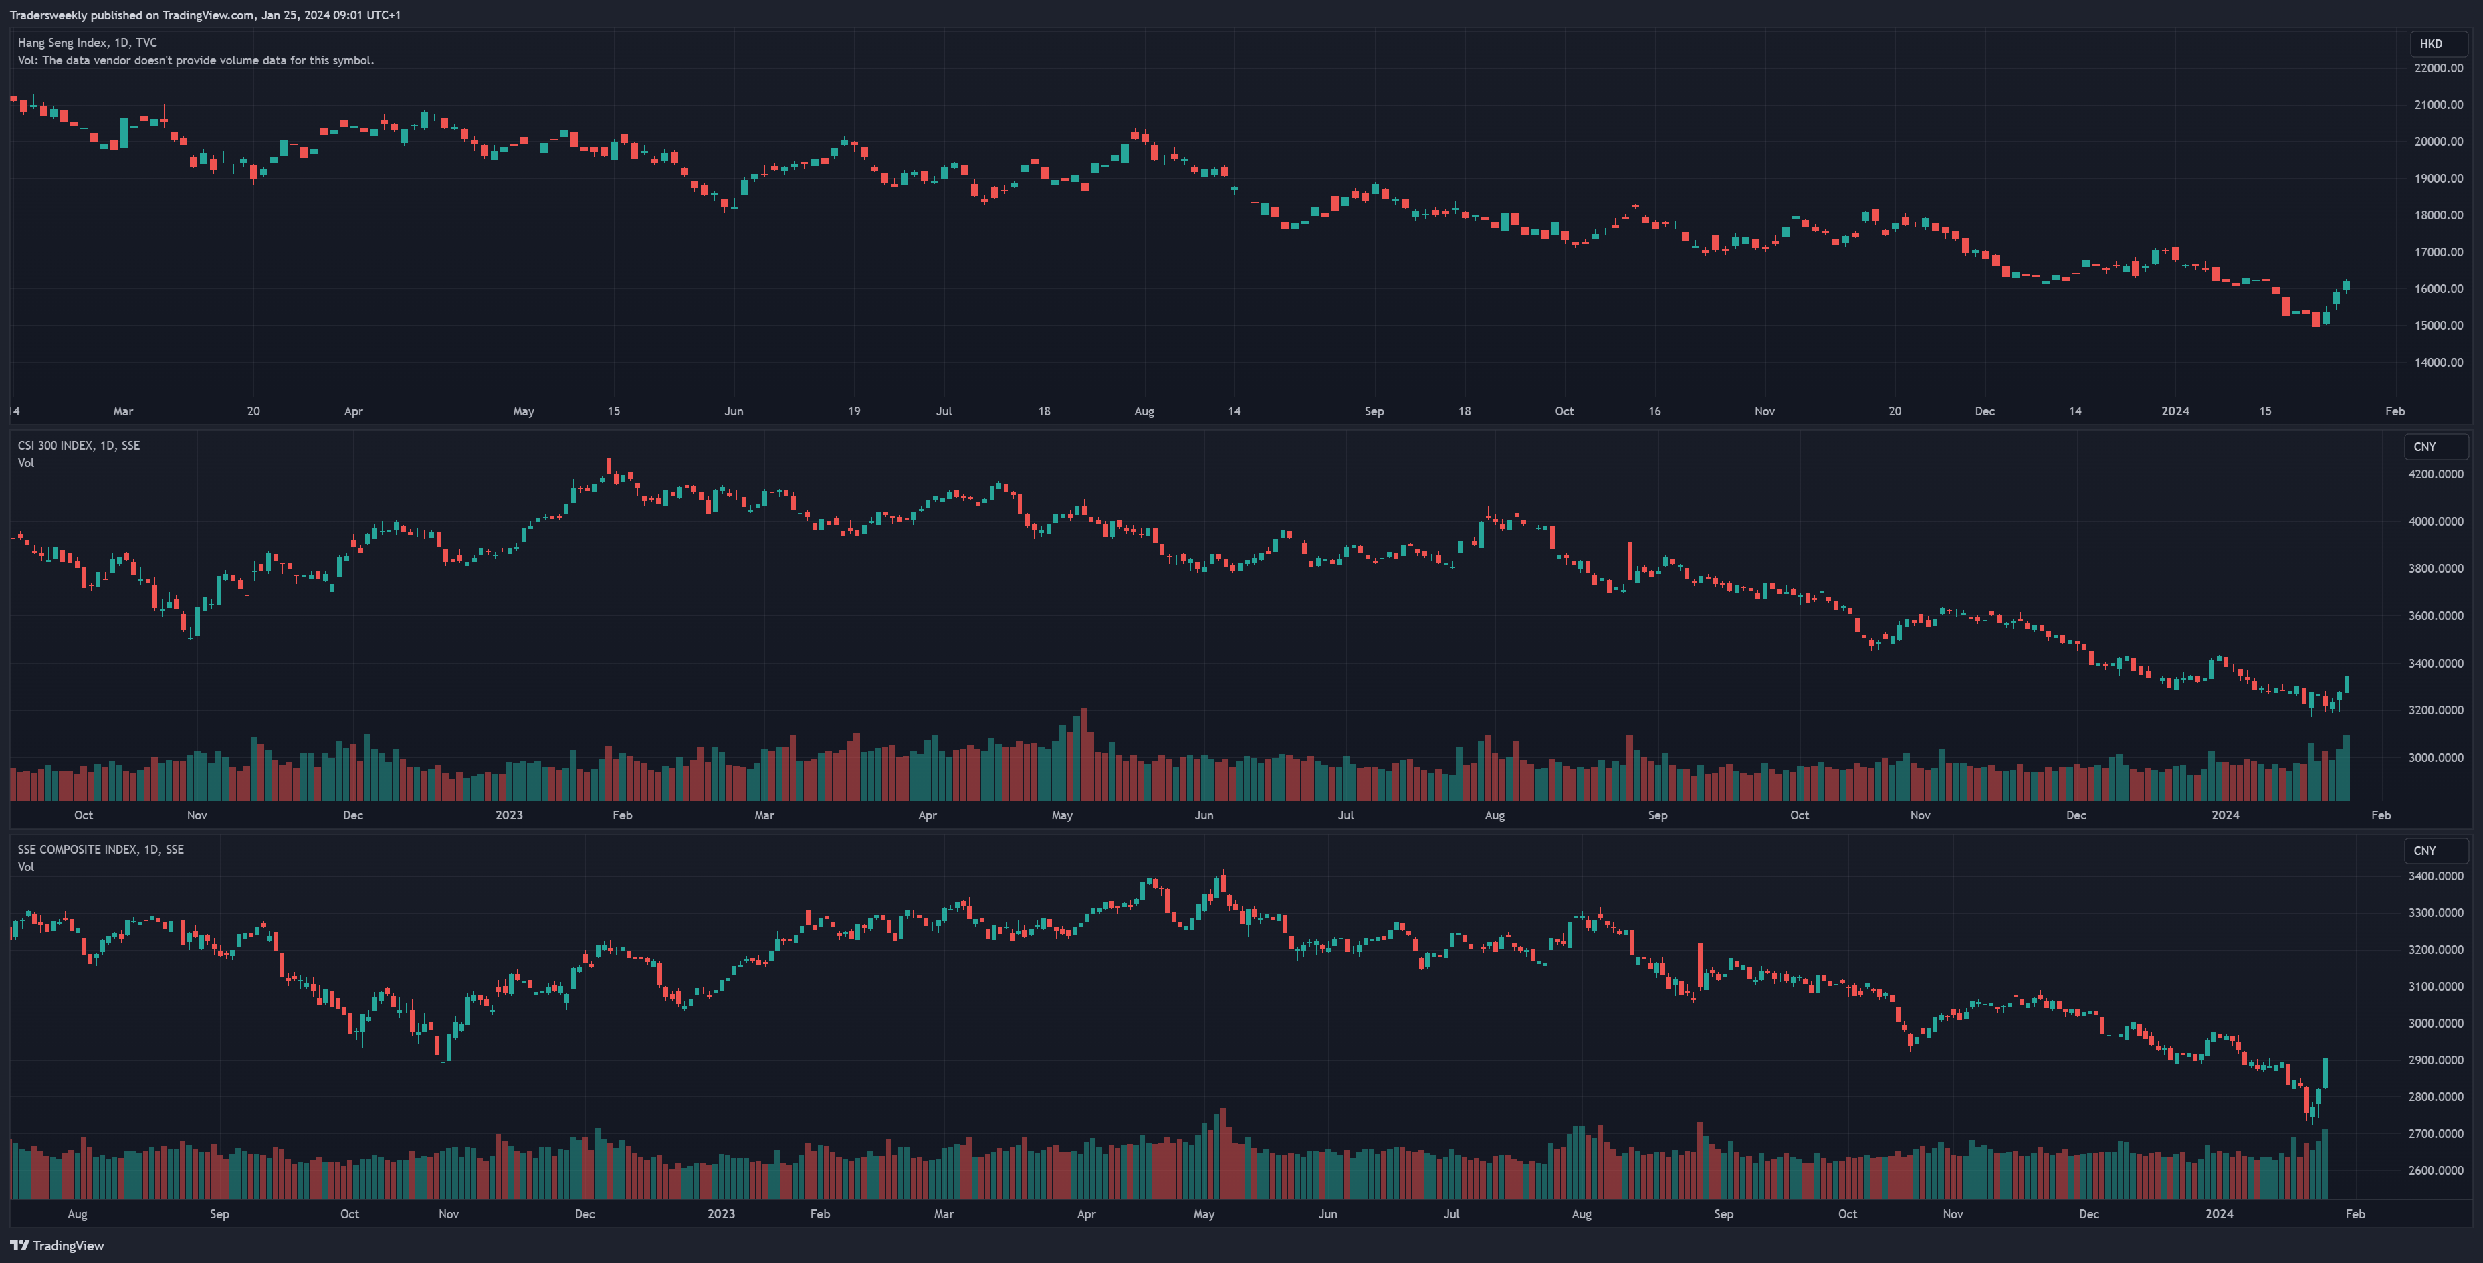2483x1263 pixels.
Task: Click the 2700.0000 price label on SSE Composite axis
Action: point(2436,1134)
